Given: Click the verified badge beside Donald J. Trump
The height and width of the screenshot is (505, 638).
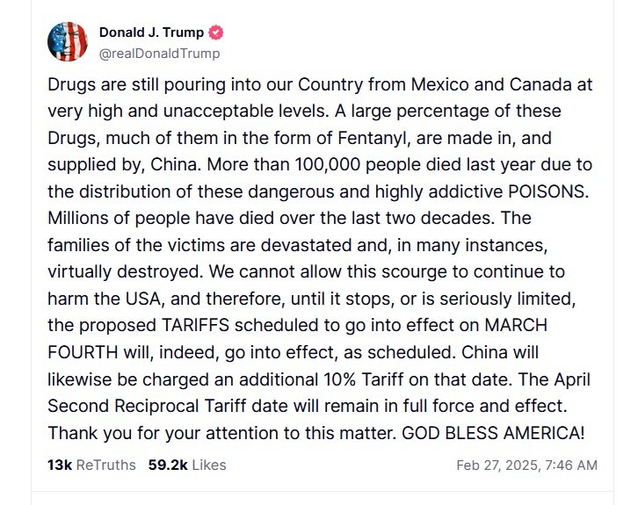Looking at the screenshot, I should [216, 32].
